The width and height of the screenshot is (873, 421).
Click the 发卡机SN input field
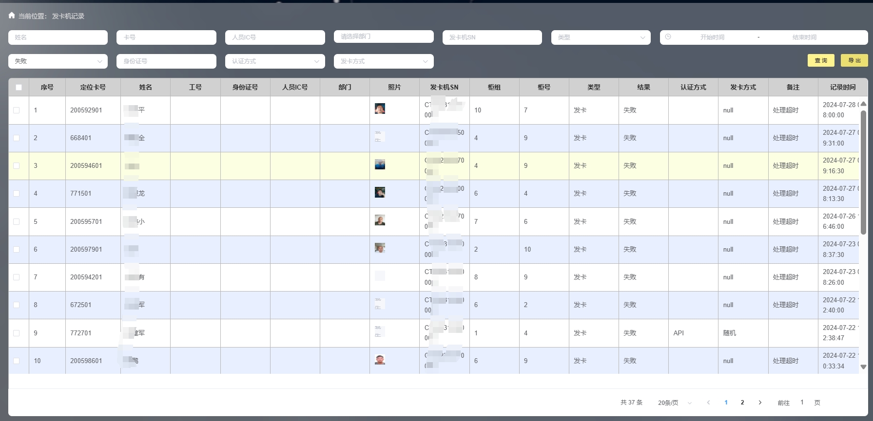(x=492, y=37)
